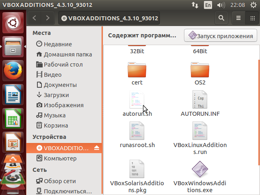Open LibreOffice Writer from the launcher
The image size is (260, 195).
13,95
